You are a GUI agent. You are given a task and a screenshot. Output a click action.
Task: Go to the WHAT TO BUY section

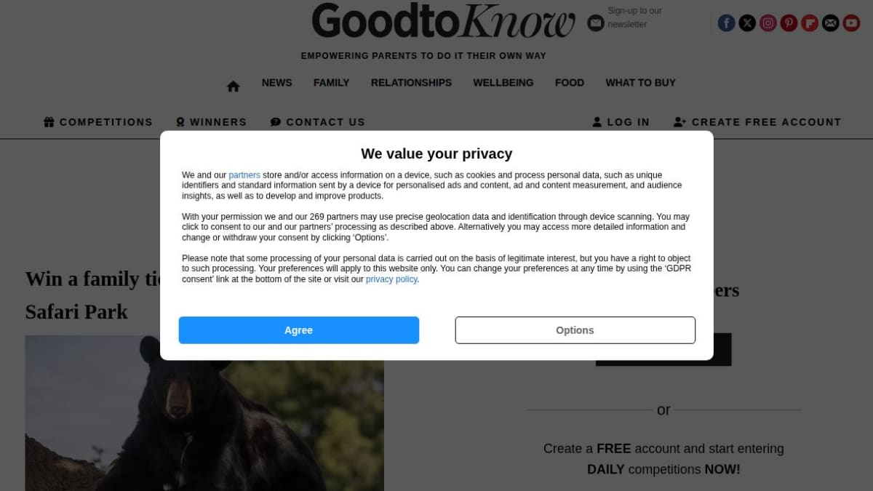click(x=641, y=83)
